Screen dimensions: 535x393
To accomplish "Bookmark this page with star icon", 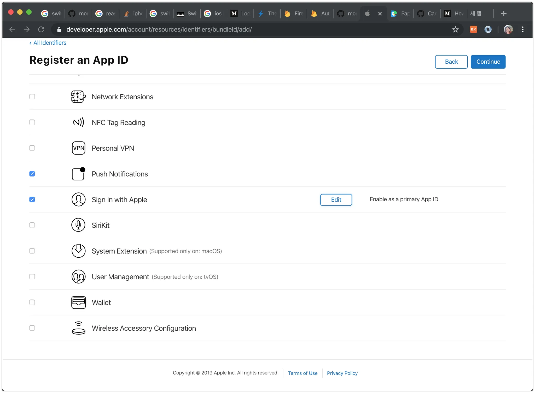I will tap(455, 29).
